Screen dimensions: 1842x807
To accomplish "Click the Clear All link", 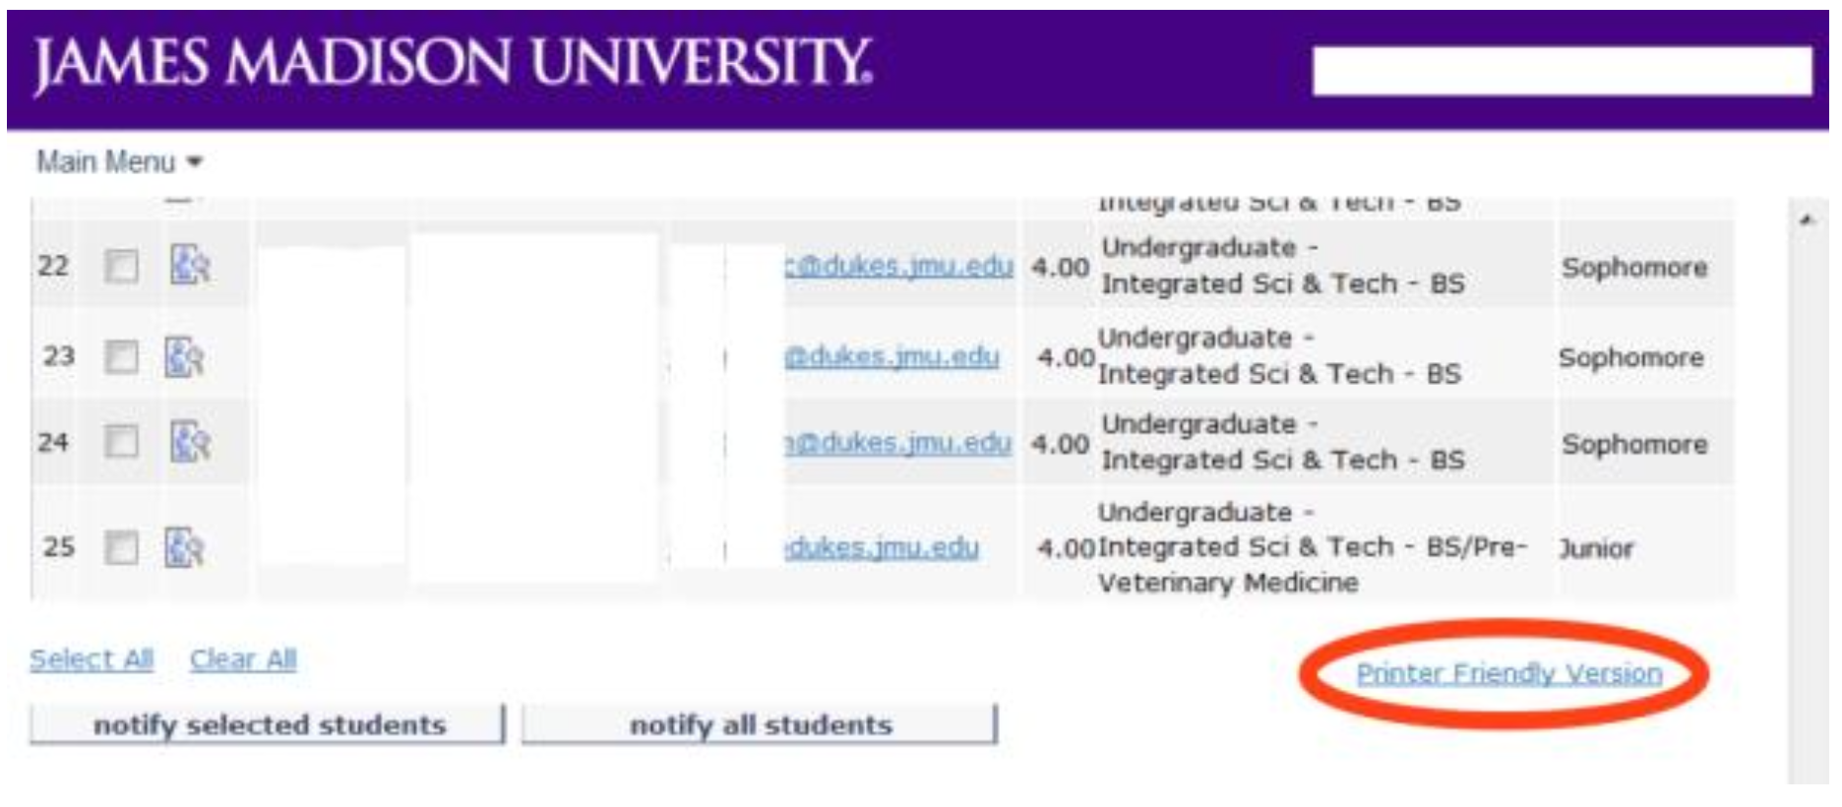I will (243, 658).
